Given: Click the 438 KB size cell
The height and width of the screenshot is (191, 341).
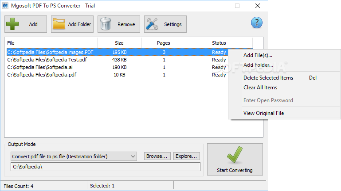Looking at the screenshot, I should [119, 60].
